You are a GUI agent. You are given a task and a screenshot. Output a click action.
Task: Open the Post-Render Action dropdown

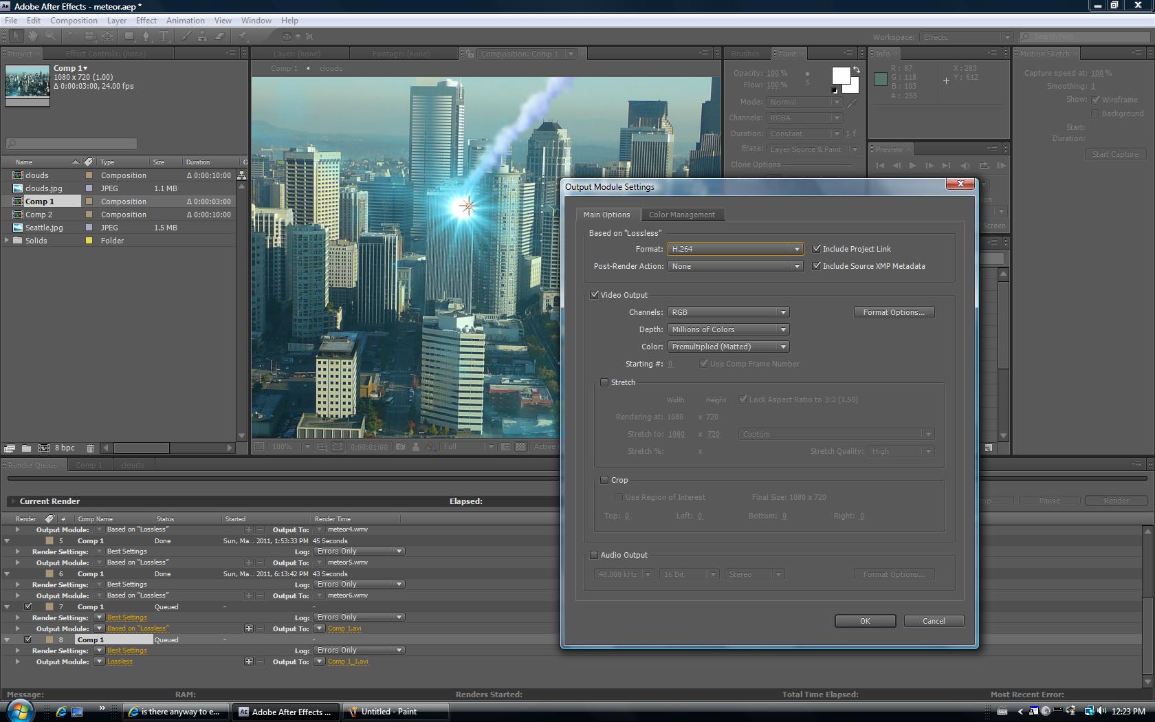click(734, 266)
